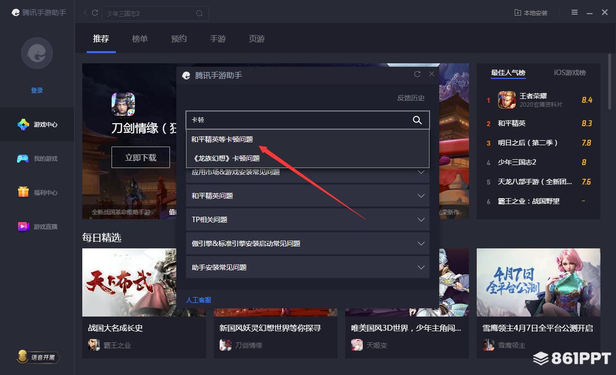Click the main page vertical scrollbar
Viewport: 616px width, 375px height.
point(610,82)
